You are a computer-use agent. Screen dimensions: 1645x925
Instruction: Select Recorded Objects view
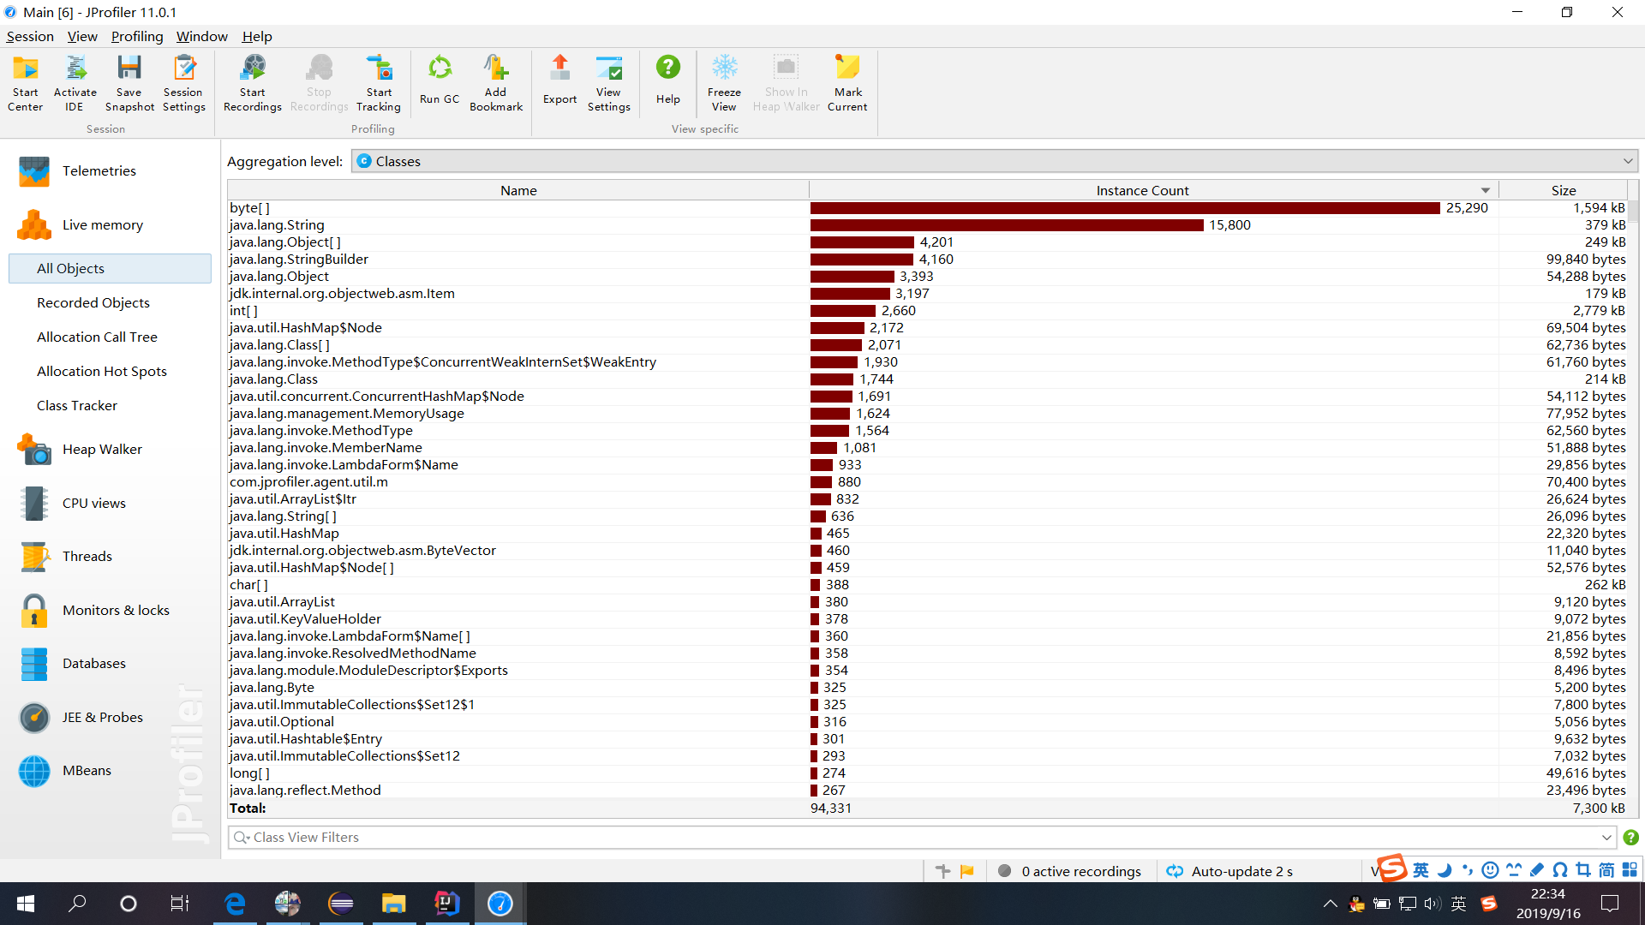[93, 303]
